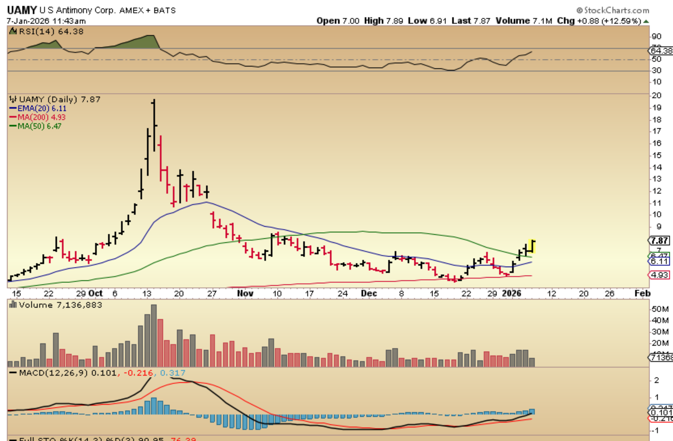Click the Nov label on the date axis
Image resolution: width=673 pixels, height=441 pixels.
click(x=245, y=293)
